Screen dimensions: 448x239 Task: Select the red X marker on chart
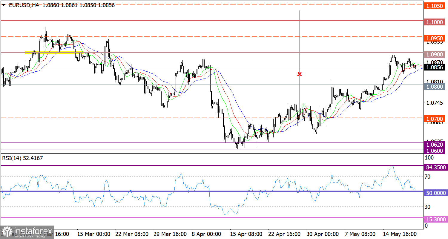click(x=300, y=74)
